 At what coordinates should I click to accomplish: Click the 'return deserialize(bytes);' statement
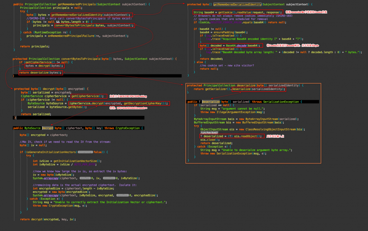click(x=40, y=73)
